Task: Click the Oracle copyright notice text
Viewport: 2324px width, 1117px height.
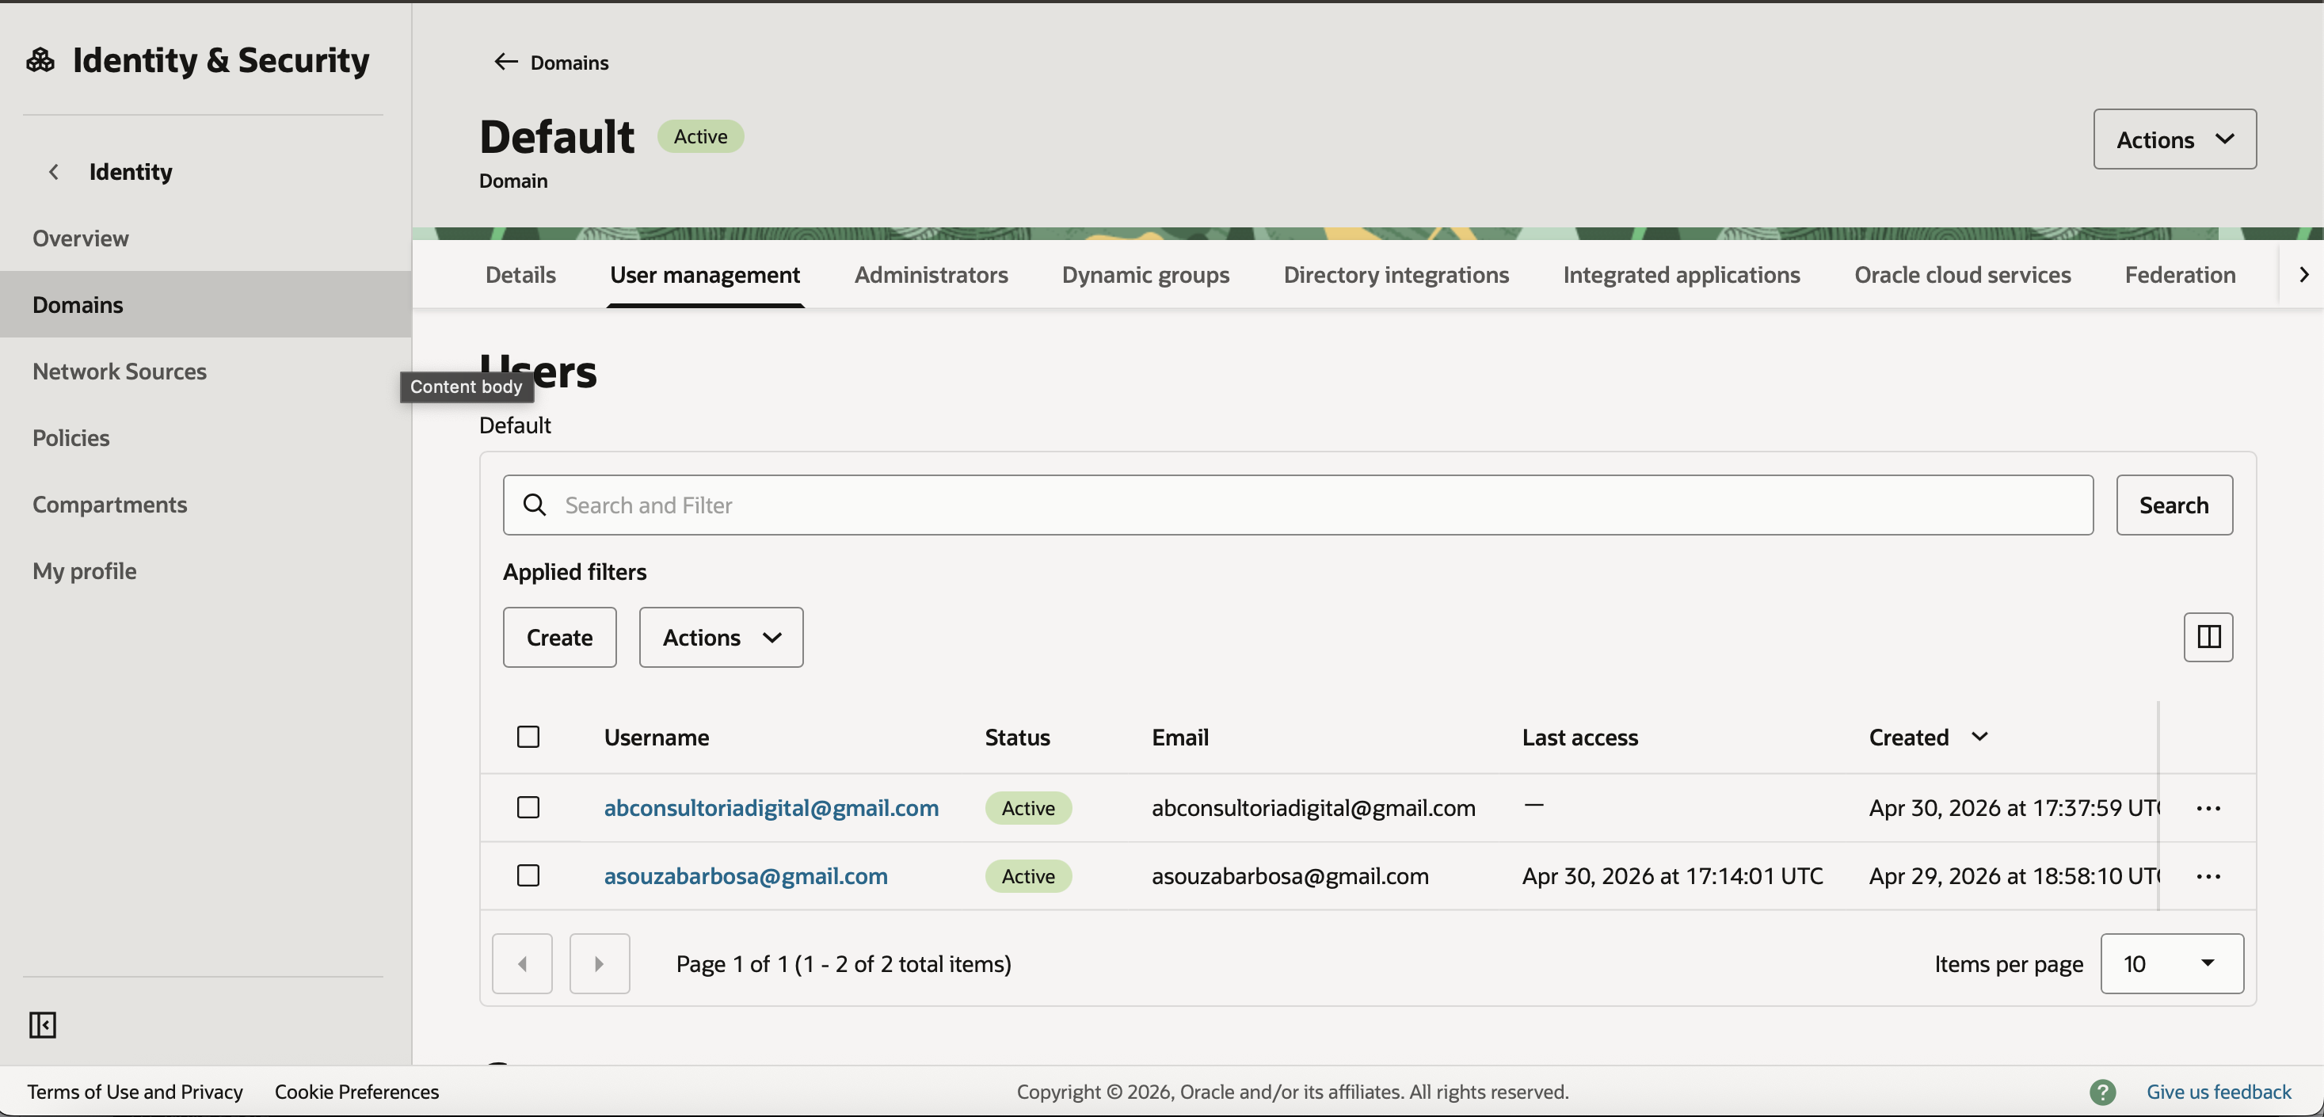Action: coord(1293,1092)
